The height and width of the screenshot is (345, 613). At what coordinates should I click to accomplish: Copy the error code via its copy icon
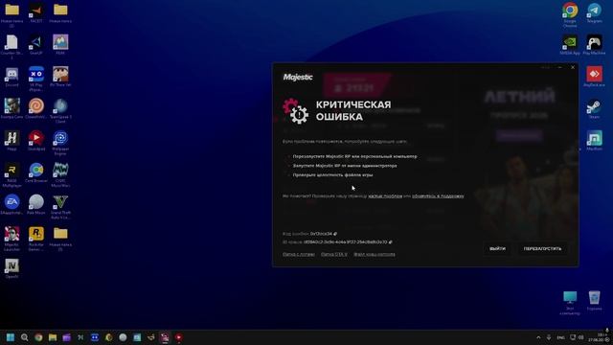point(335,234)
